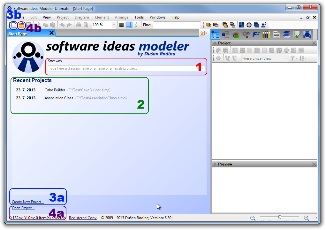Open the tab list dropdown right of the tab strip
Image resolution: width=326 pixels, height=230 pixels.
203,33
